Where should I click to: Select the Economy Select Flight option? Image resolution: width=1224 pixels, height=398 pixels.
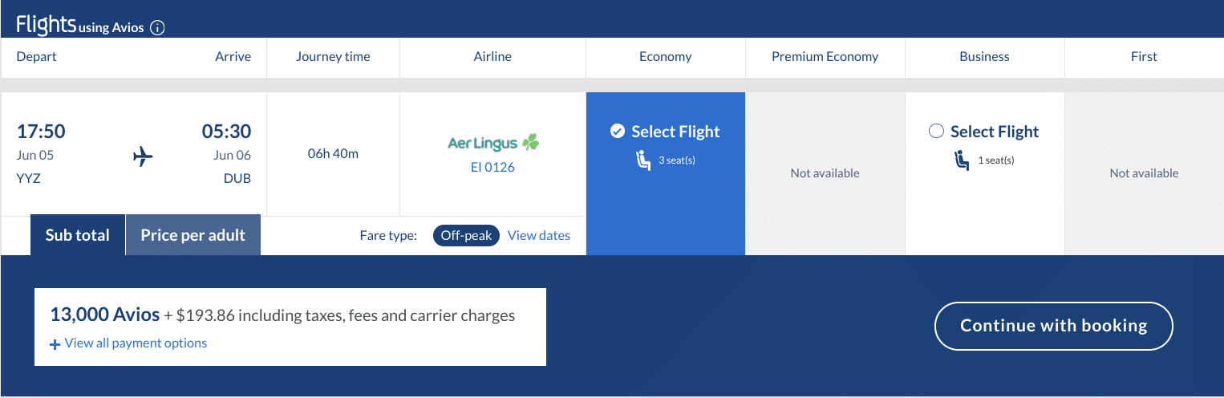click(x=675, y=132)
